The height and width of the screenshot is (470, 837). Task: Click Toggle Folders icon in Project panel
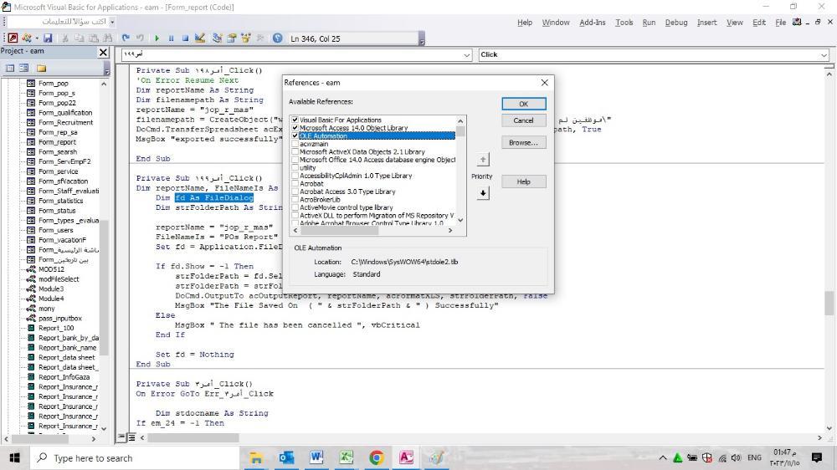(42, 68)
